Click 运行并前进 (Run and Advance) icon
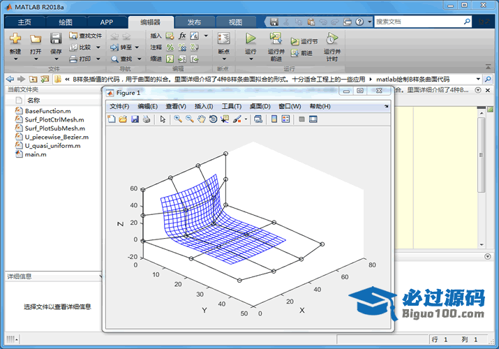The width and height of the screenshot is (499, 349). click(x=276, y=38)
